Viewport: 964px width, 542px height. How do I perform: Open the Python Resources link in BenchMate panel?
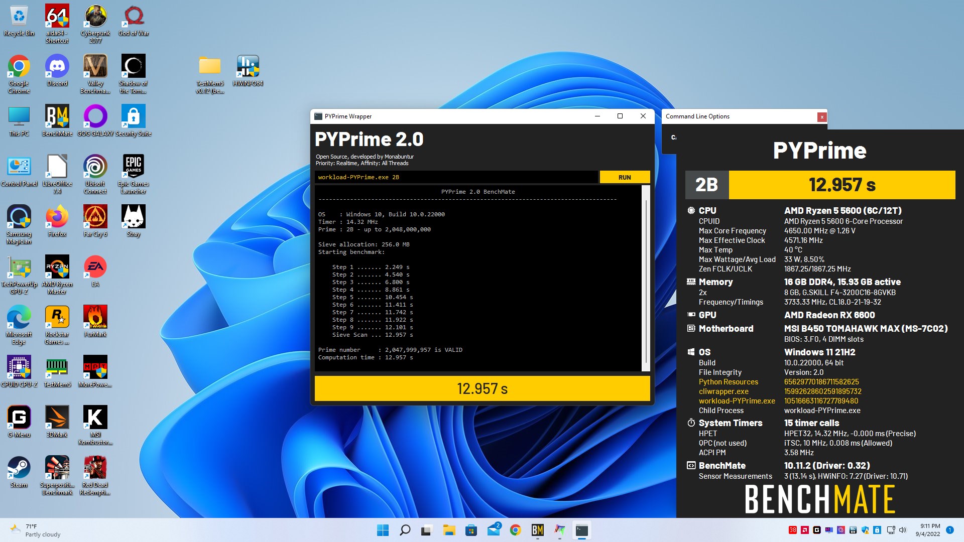point(728,382)
